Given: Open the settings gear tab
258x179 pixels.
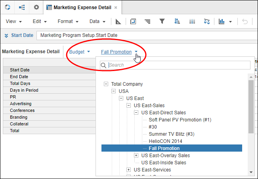Looking at the screenshot, I should (36, 7).
